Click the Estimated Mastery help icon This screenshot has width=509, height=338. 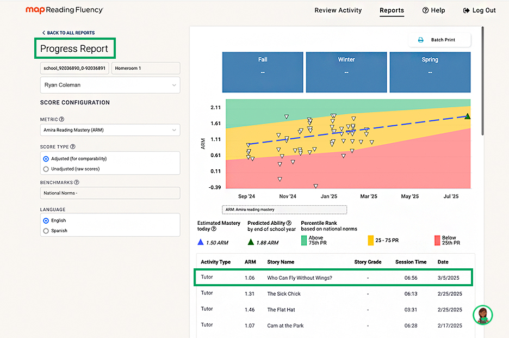point(214,229)
